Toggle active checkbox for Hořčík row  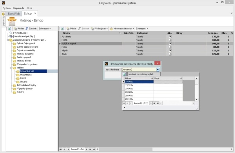tap(170, 40)
